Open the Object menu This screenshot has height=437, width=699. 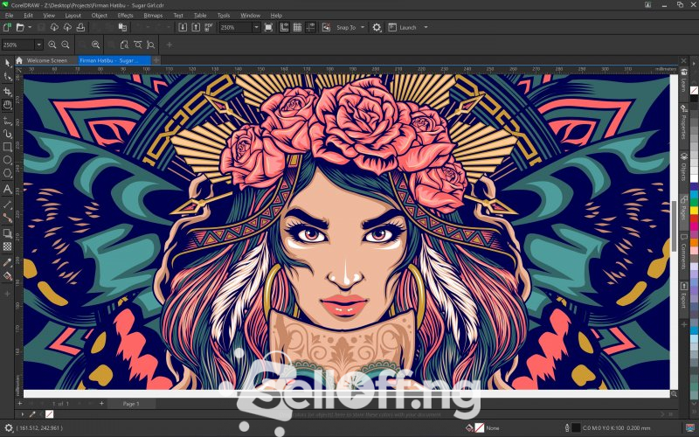[x=99, y=15]
